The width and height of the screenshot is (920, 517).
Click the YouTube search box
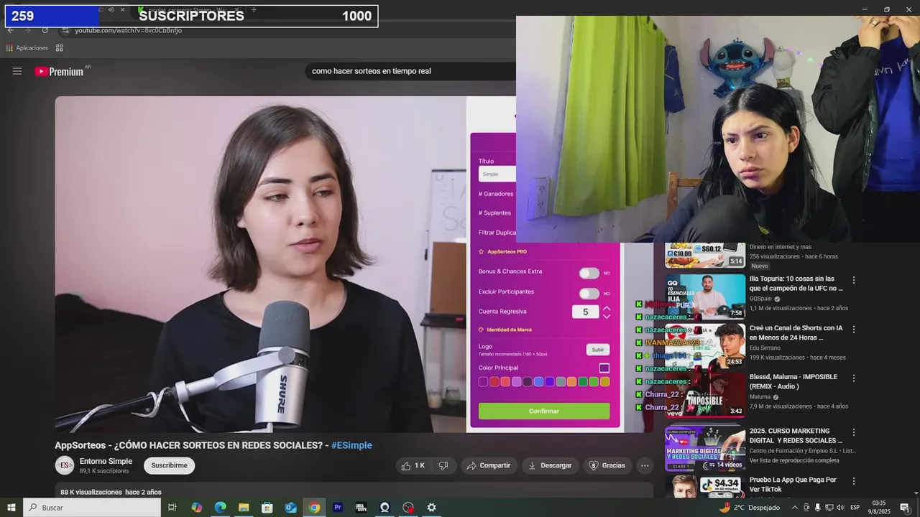tap(410, 71)
